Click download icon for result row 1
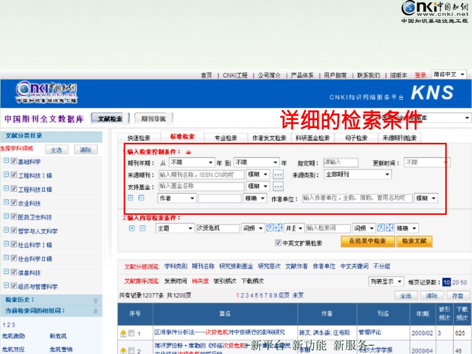 123,333
